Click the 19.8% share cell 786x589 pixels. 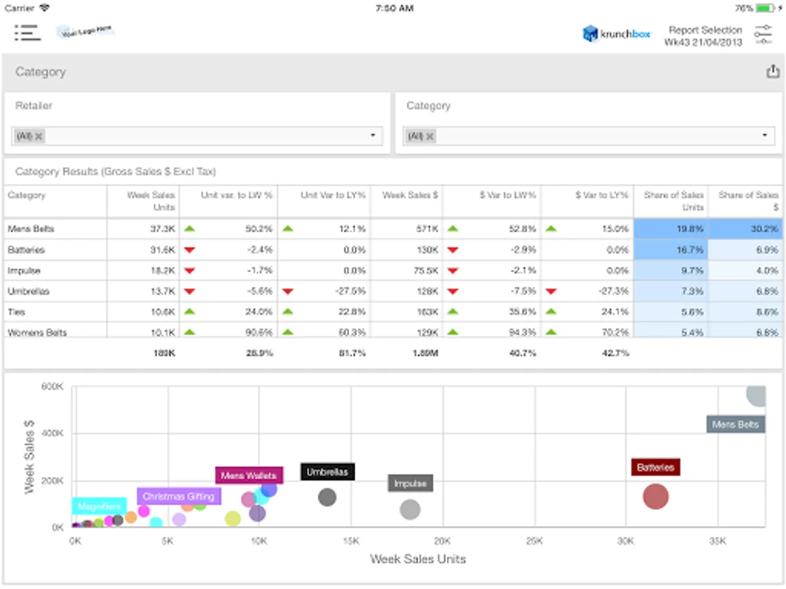[671, 229]
